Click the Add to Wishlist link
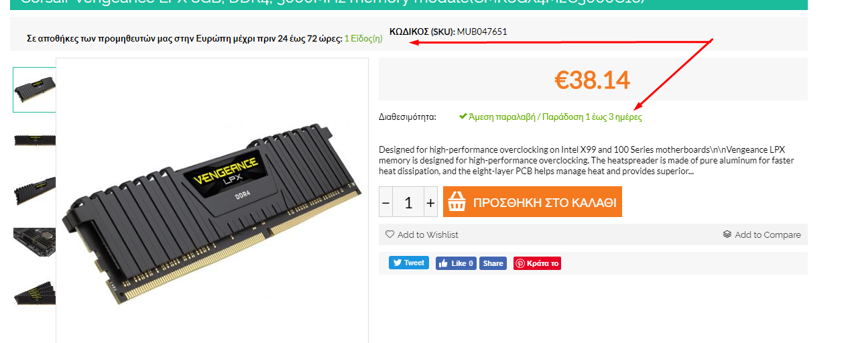Image resolution: width=842 pixels, height=343 pixels. [422, 234]
